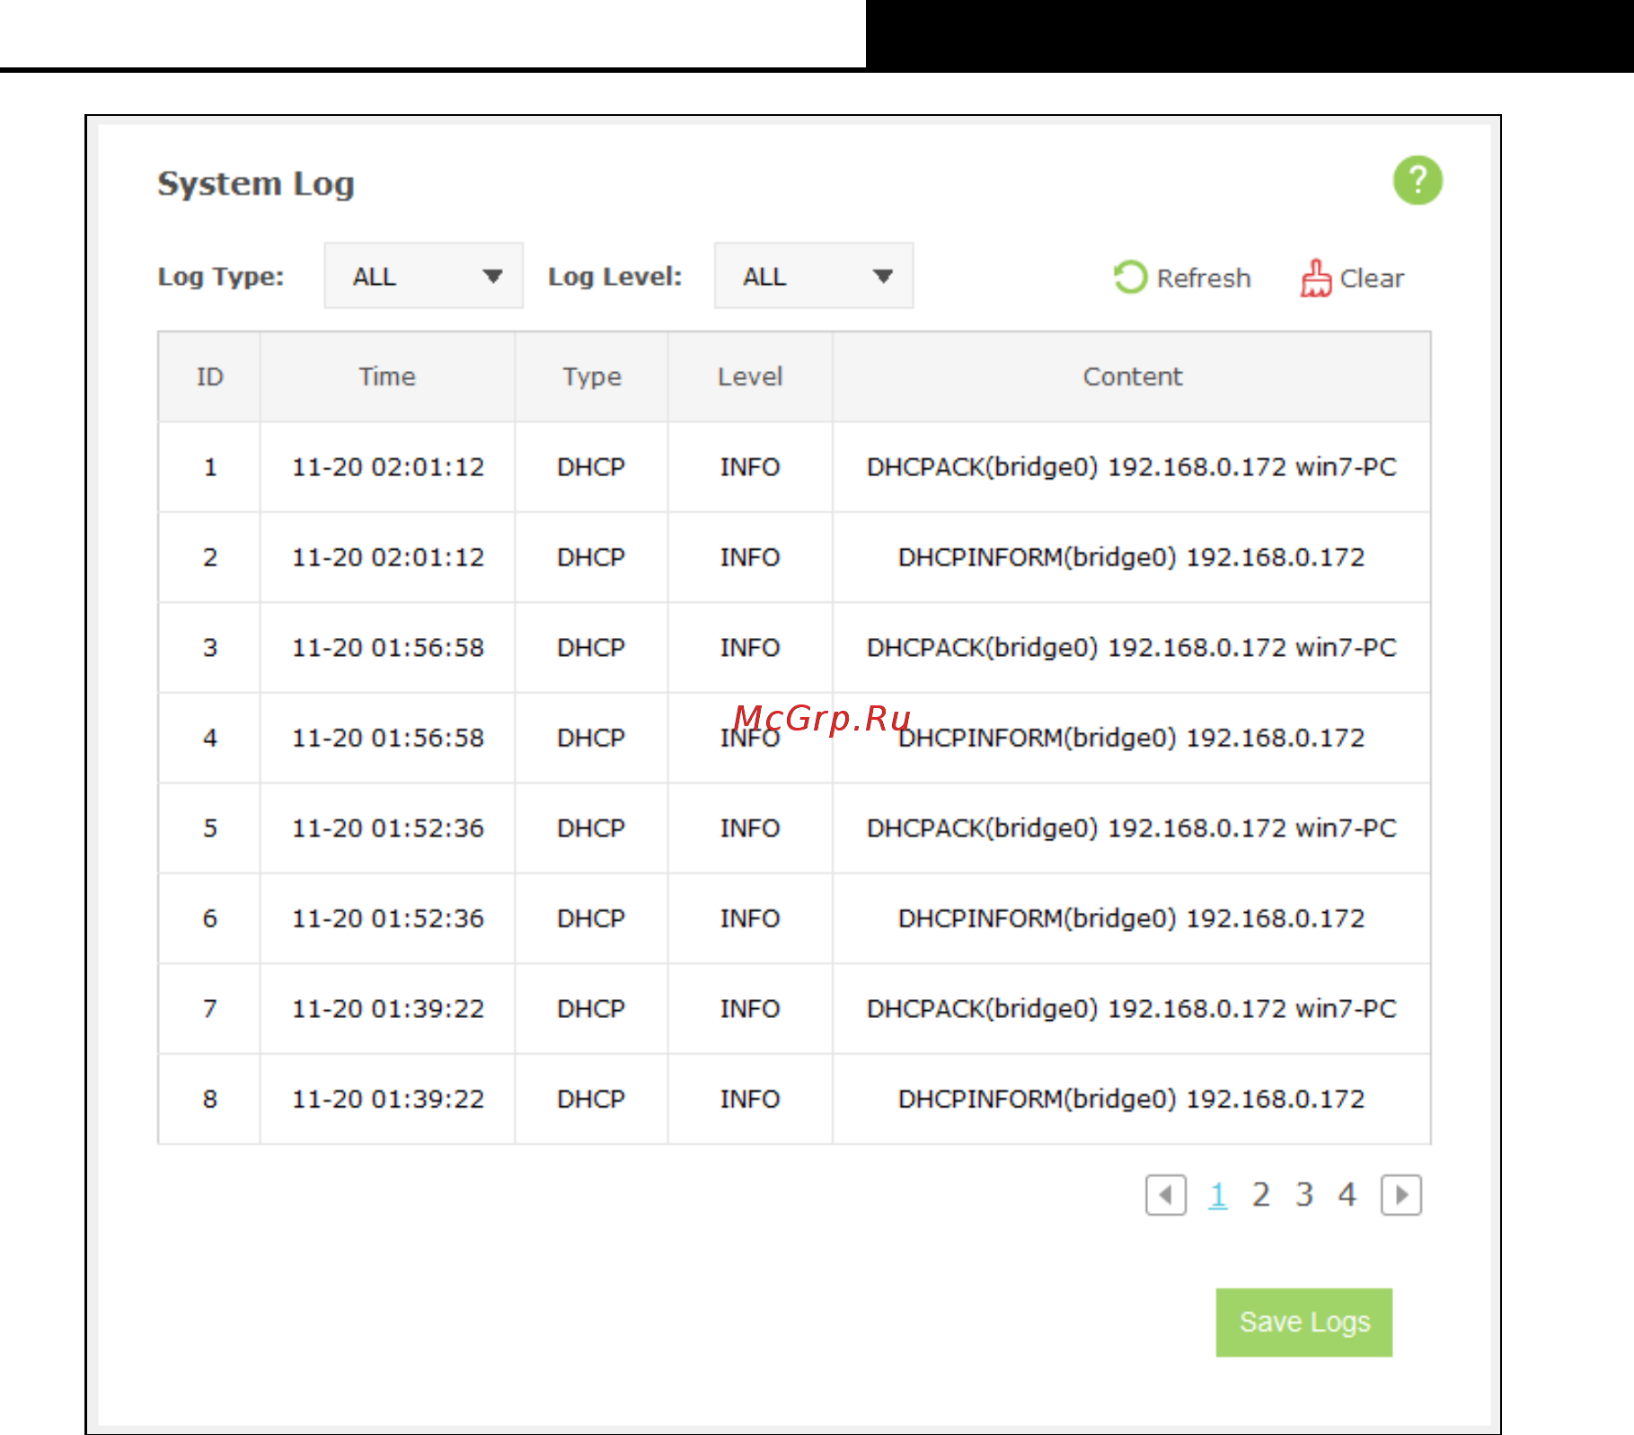This screenshot has width=1634, height=1435.
Task: Click the Refresh circular arrow icon
Action: pyautogui.click(x=1130, y=277)
